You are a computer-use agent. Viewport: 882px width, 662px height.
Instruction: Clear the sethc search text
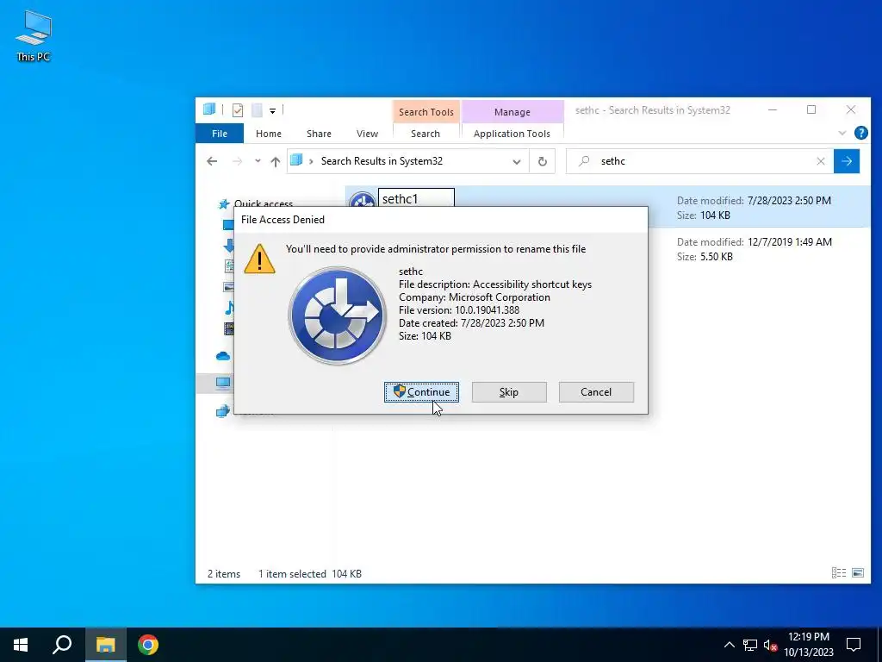click(x=821, y=161)
